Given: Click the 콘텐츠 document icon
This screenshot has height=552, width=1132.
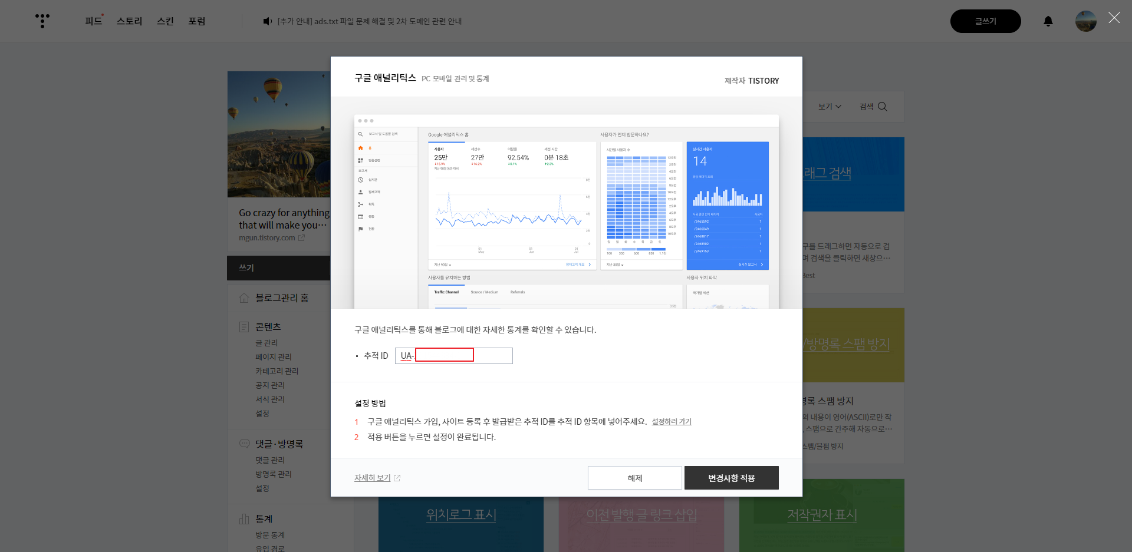Looking at the screenshot, I should [x=244, y=327].
